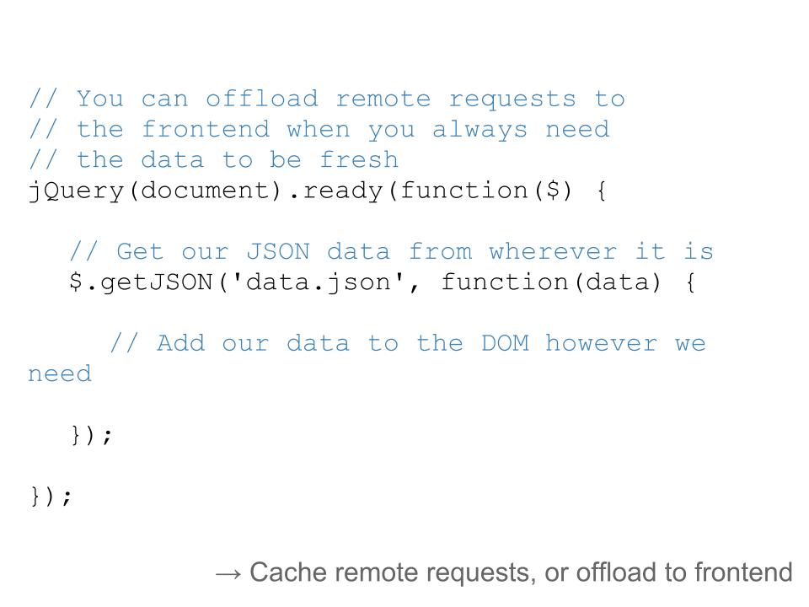Click the indented closing '});' line

pos(91,435)
